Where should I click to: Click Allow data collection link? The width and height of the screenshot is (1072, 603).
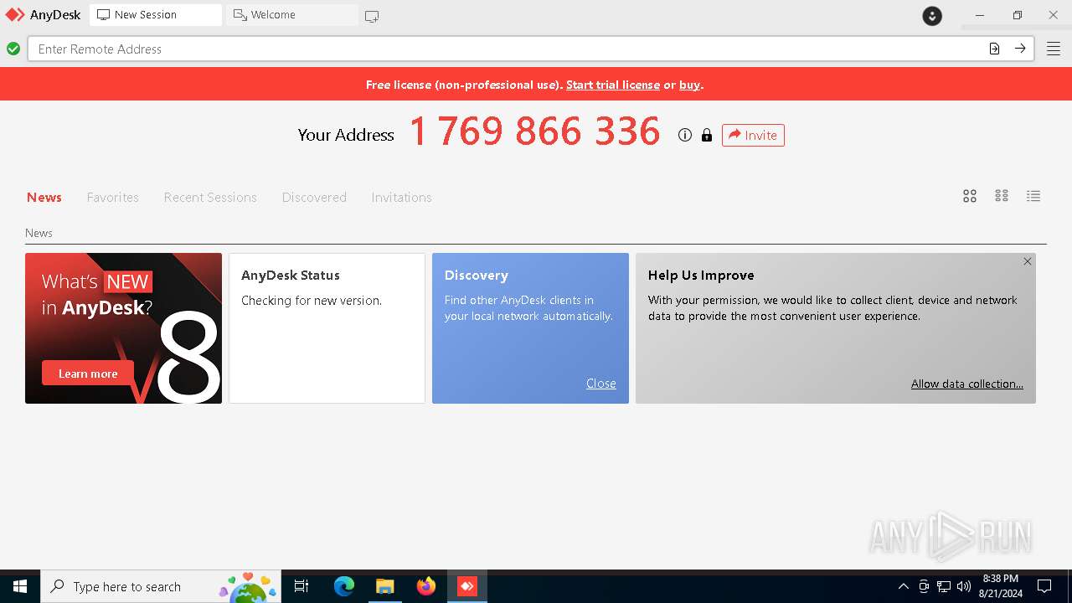coord(967,384)
